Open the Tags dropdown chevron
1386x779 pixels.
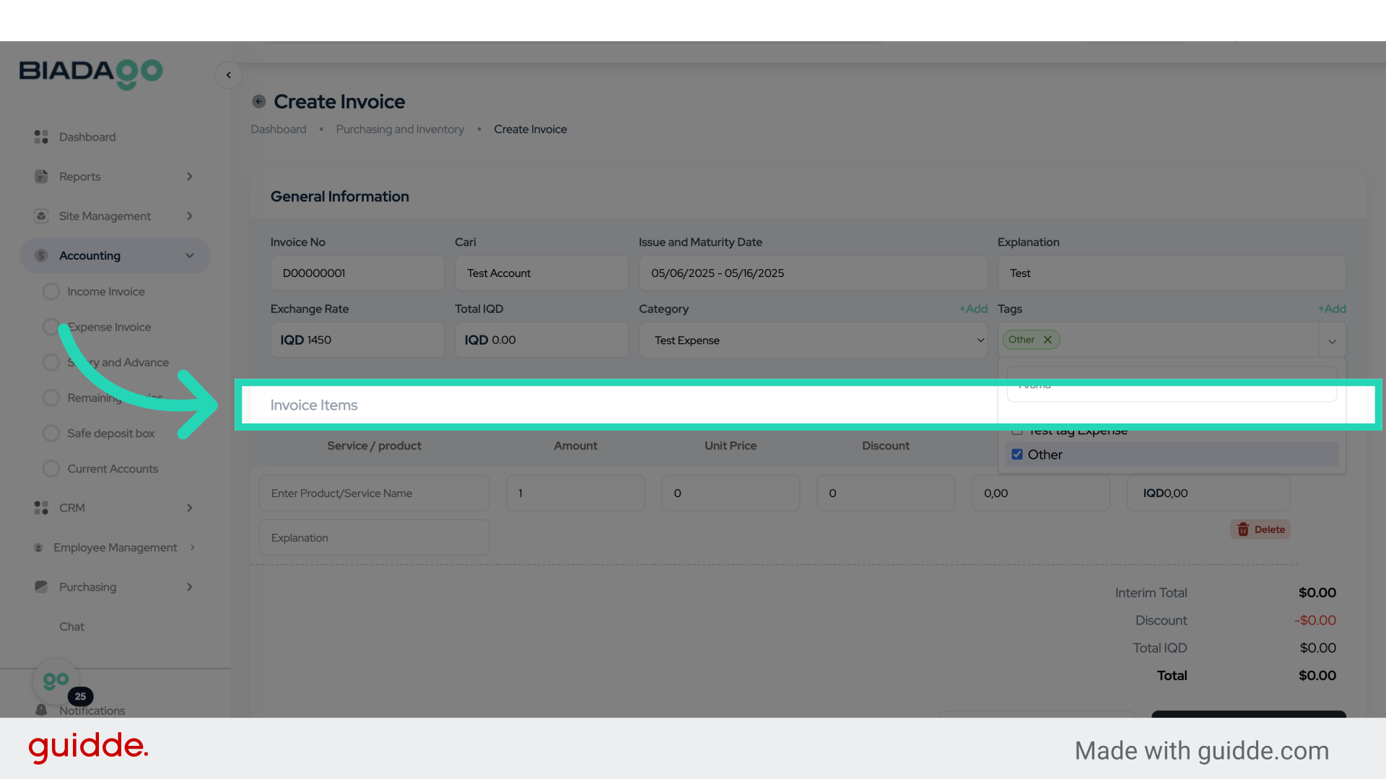(x=1332, y=341)
